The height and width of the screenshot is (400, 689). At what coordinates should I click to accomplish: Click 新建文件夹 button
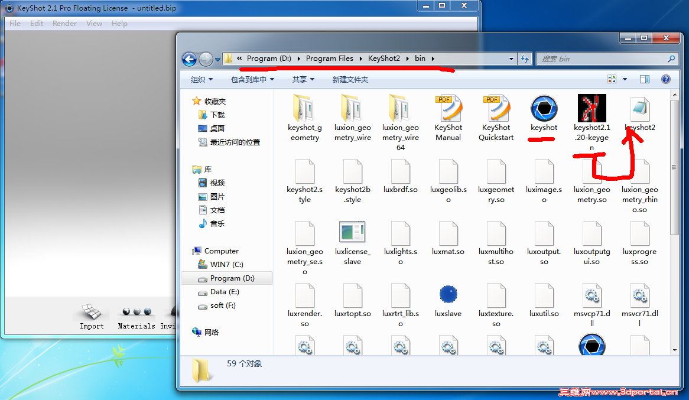click(x=350, y=80)
